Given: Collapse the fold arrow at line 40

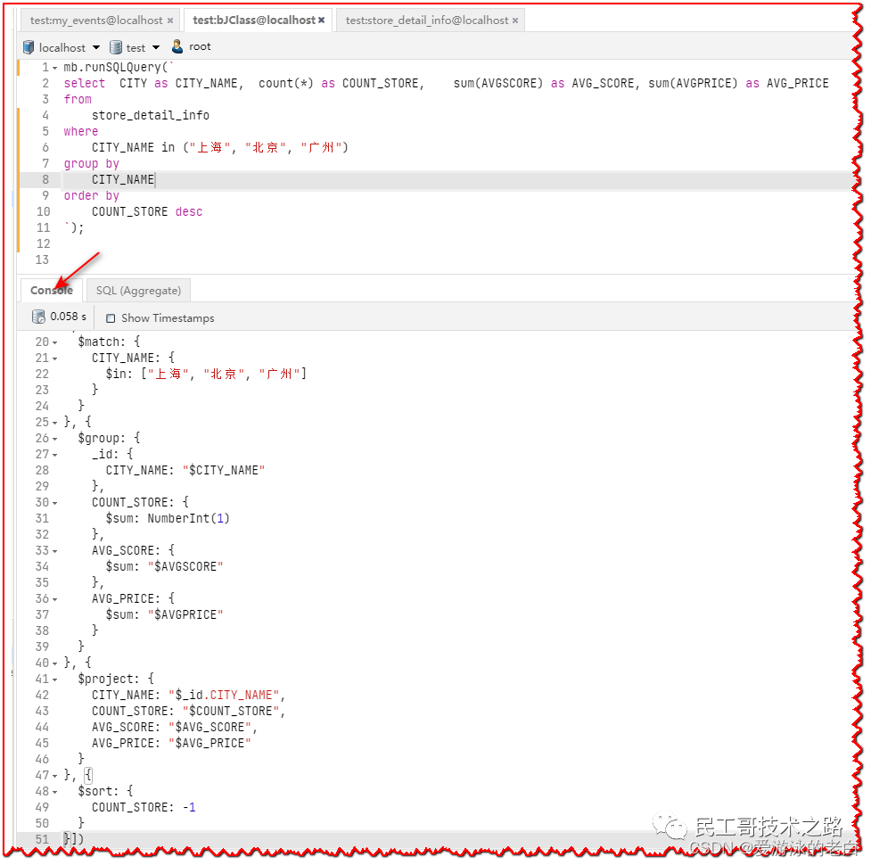Looking at the screenshot, I should 54,663.
